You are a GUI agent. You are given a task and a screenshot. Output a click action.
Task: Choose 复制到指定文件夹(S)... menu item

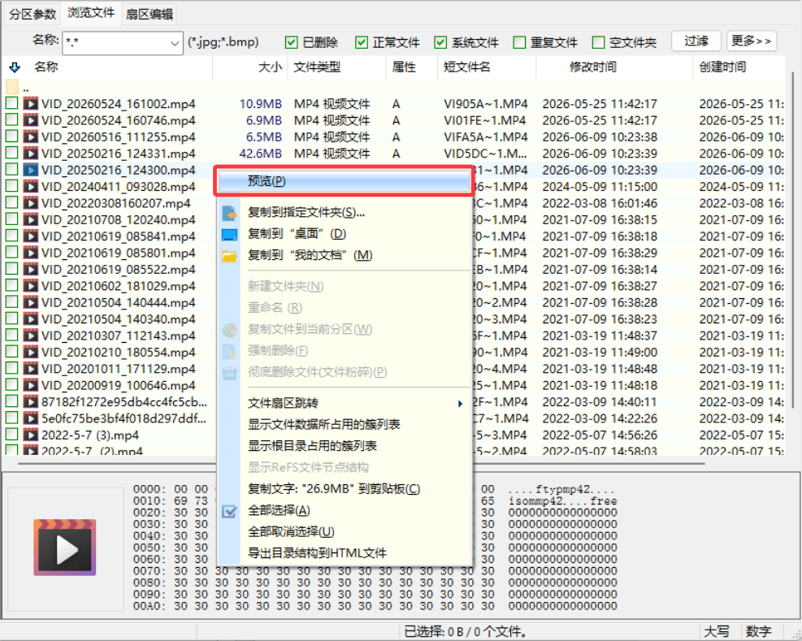[x=343, y=212]
